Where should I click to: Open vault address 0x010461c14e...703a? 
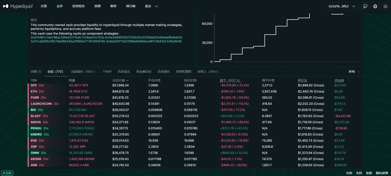[x=67, y=37]
